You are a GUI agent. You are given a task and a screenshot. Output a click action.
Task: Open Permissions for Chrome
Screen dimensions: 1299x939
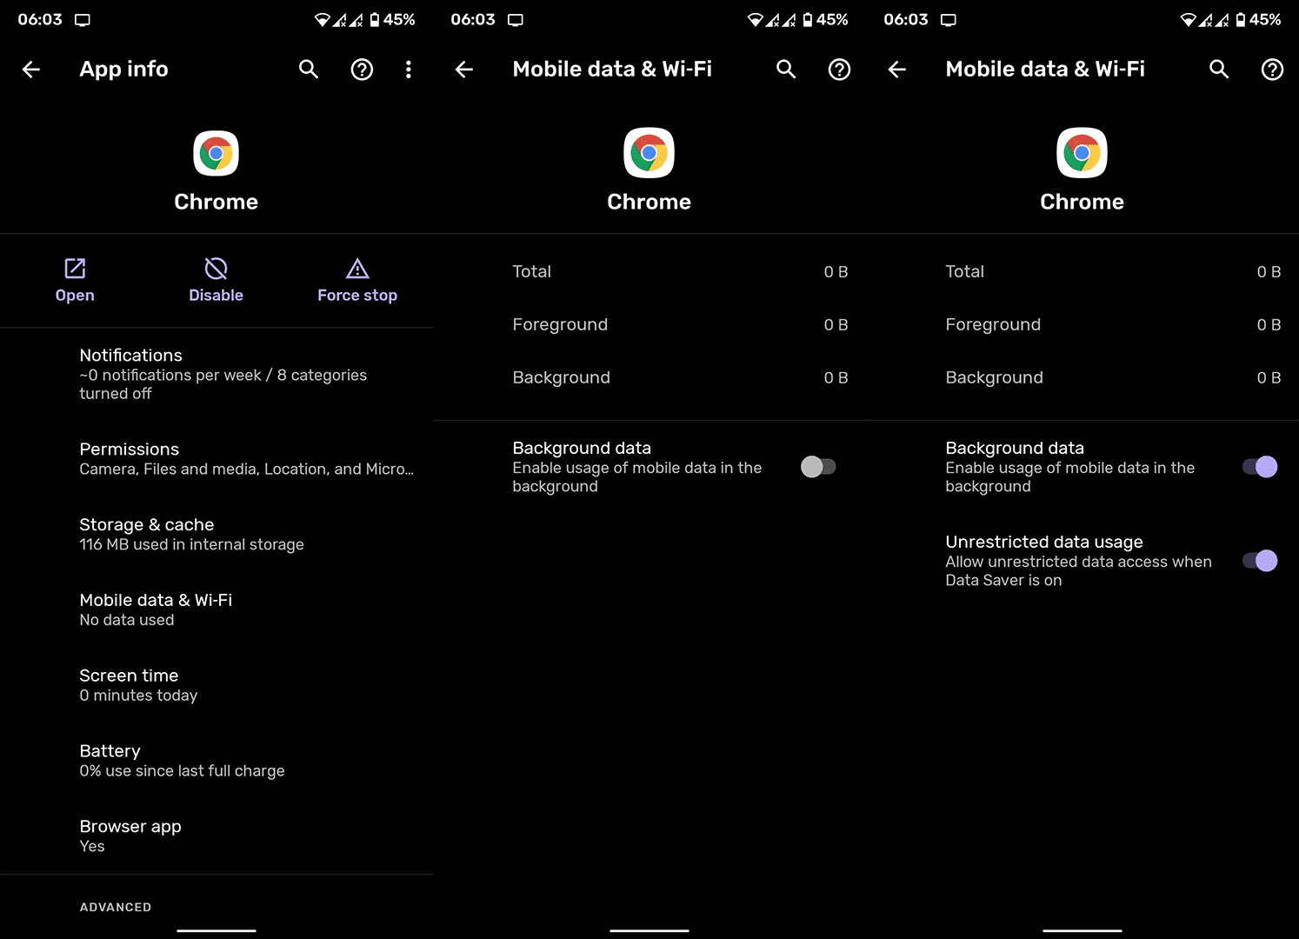tap(216, 459)
